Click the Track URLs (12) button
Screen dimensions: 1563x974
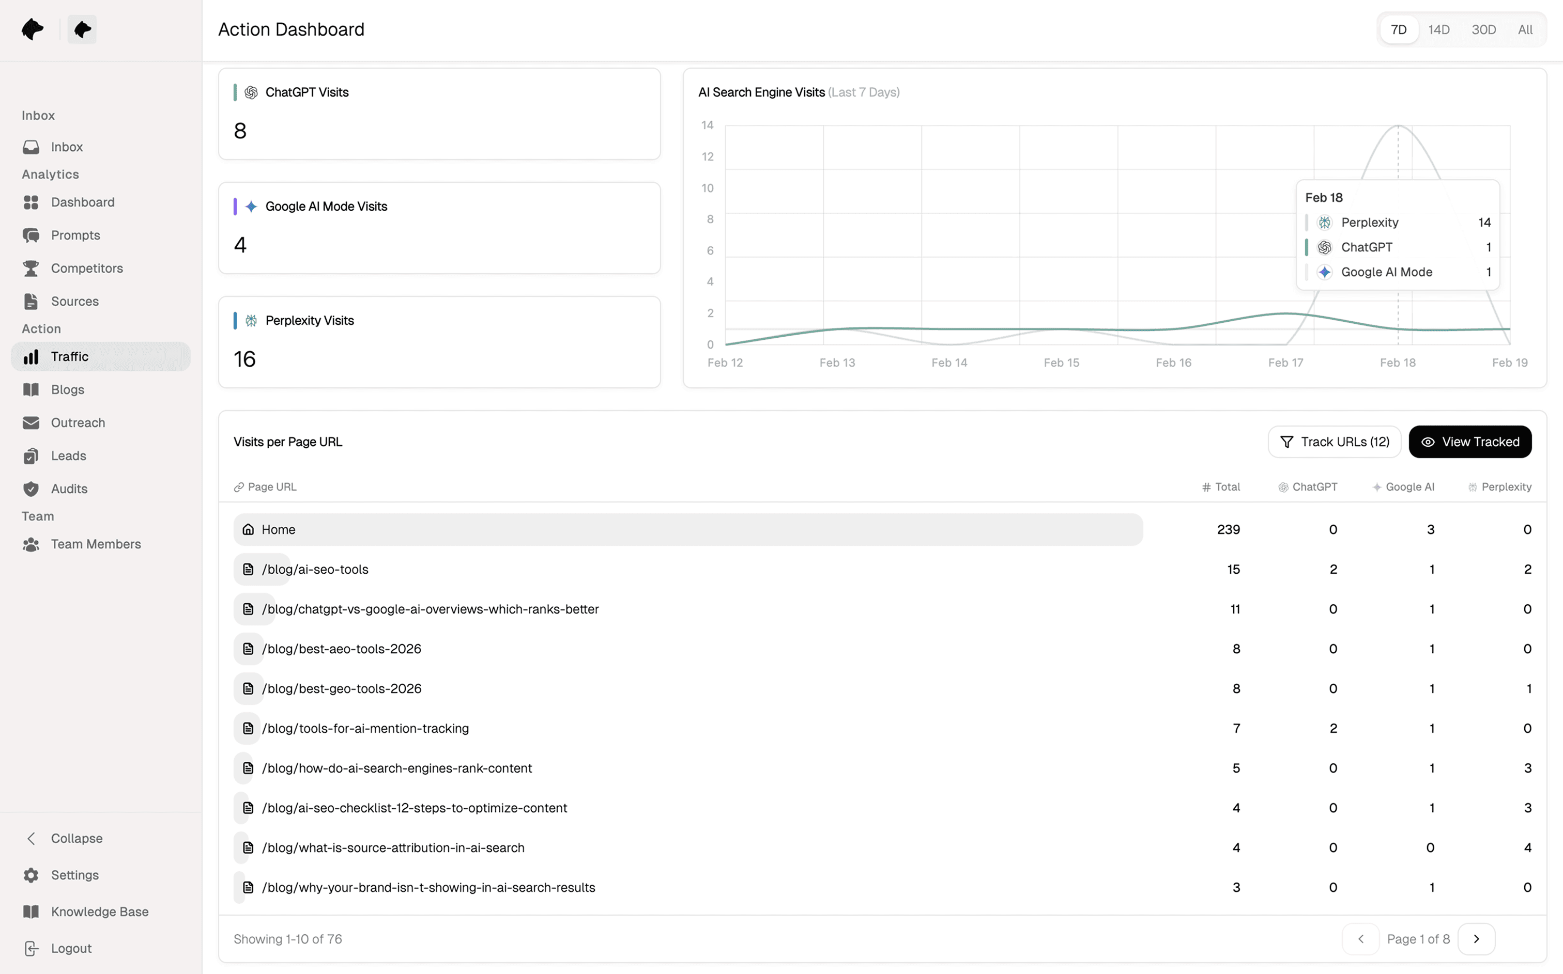click(x=1334, y=442)
